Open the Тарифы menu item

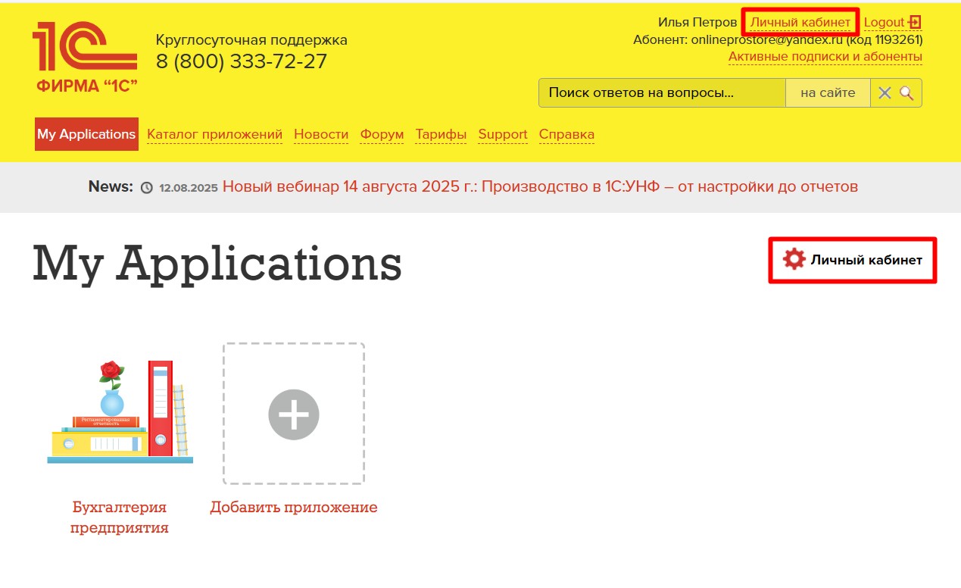pos(441,134)
